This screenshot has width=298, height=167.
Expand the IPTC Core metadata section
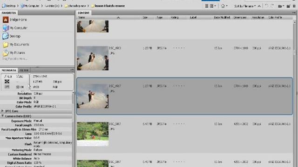(x=2, y=111)
